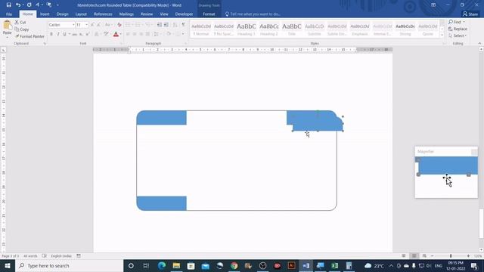This screenshot has width=484, height=272.
Task: Switch to the Review tab
Action: click(146, 14)
